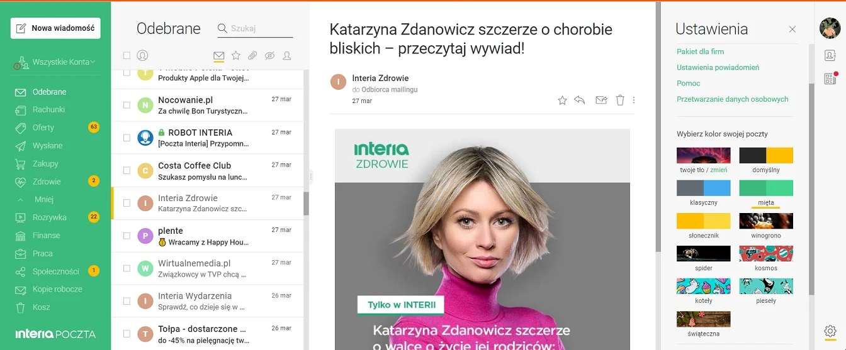The height and width of the screenshot is (350, 846).
Task: Tick checkbox for Tołpa message
Action: 127,334
